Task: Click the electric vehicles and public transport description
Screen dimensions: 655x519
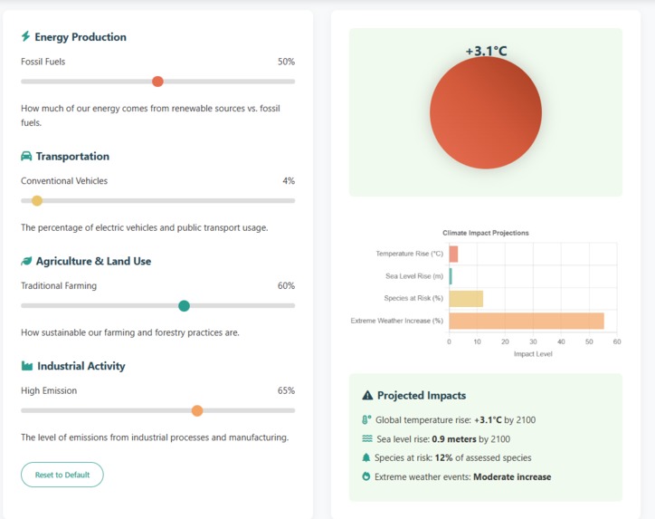Action: (145, 227)
